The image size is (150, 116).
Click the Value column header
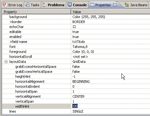(111, 12)
